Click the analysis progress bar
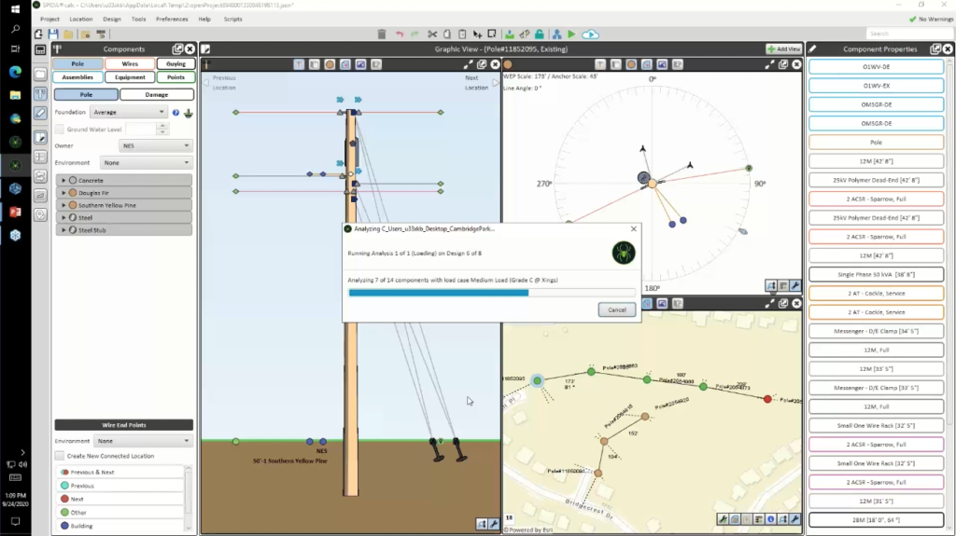Screen dimensions: 956x536 491,293
